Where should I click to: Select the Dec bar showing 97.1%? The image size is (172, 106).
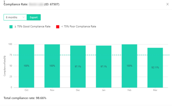[78, 67]
